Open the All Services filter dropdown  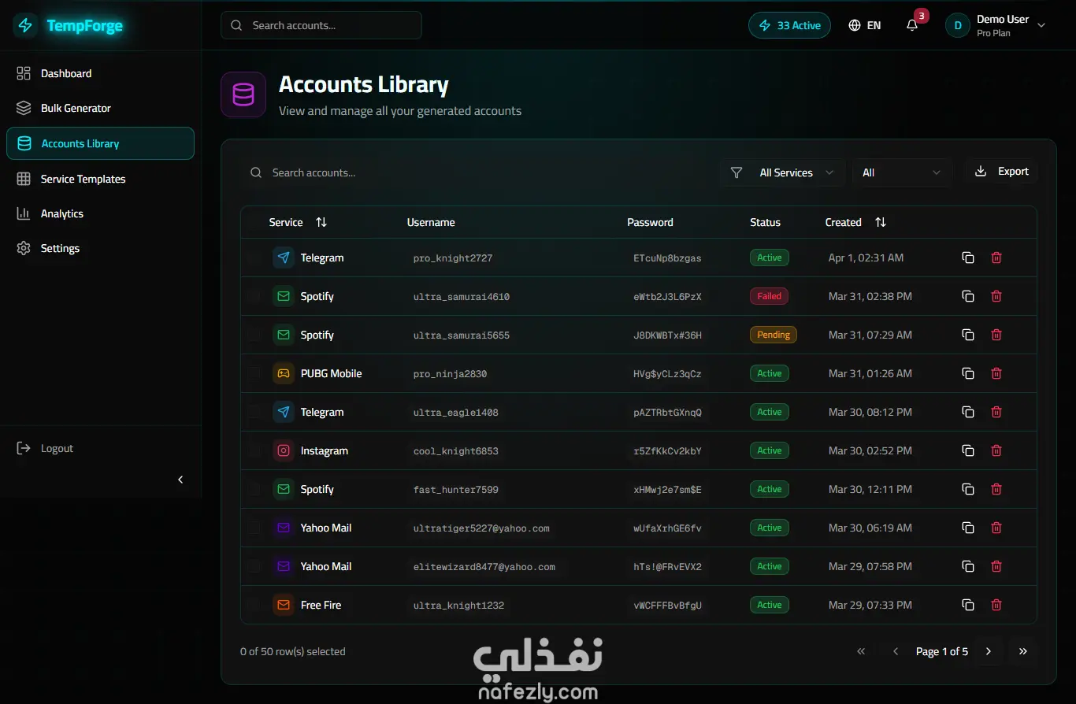pos(782,172)
